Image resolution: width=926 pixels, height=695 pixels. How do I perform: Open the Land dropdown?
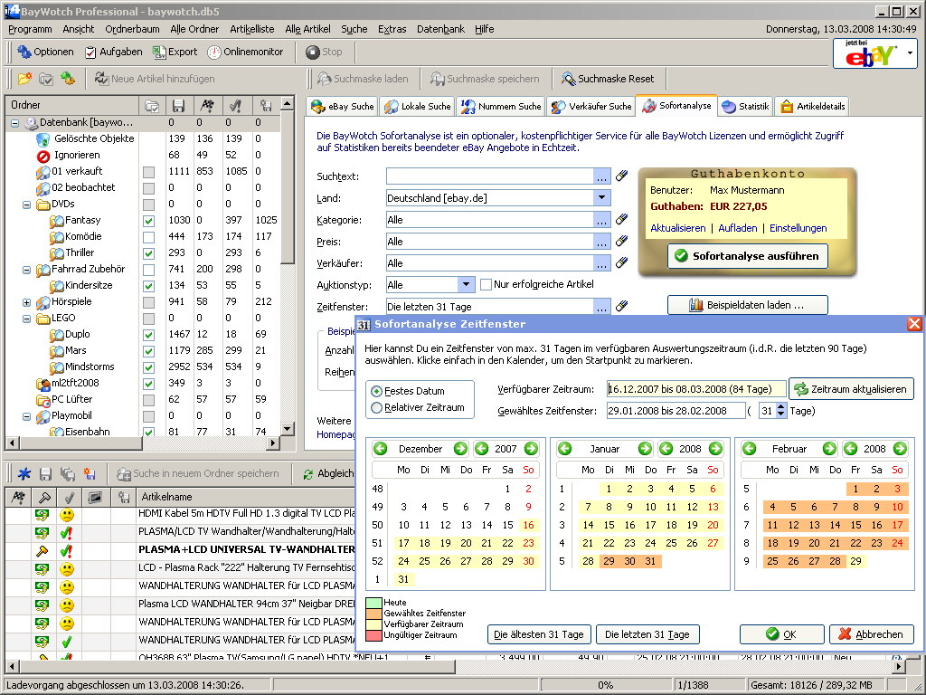pos(601,198)
